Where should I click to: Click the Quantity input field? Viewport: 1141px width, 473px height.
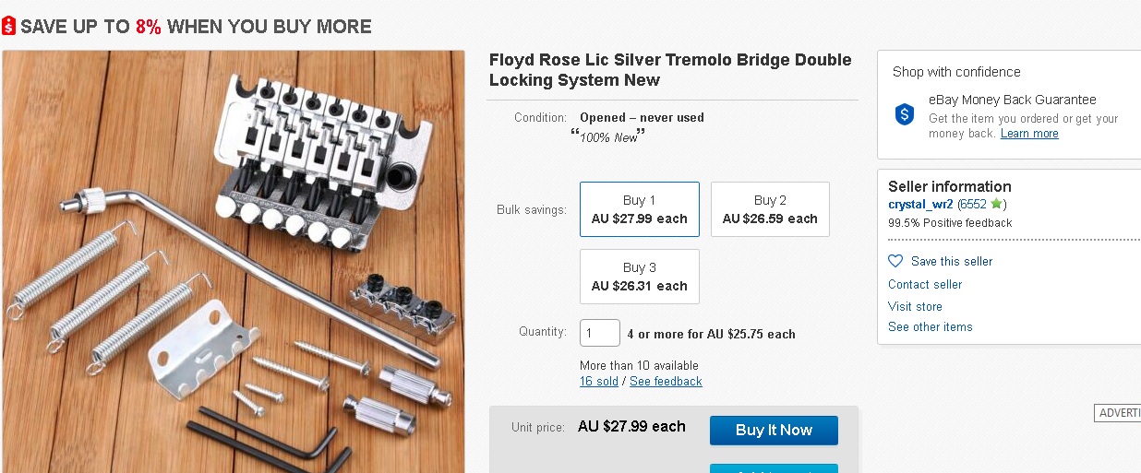599,333
